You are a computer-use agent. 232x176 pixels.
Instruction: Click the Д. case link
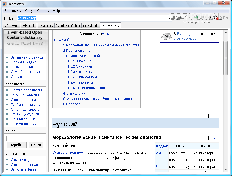tap(158, 167)
